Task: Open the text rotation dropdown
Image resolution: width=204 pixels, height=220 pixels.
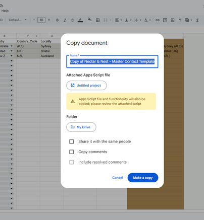Action: (147, 20)
